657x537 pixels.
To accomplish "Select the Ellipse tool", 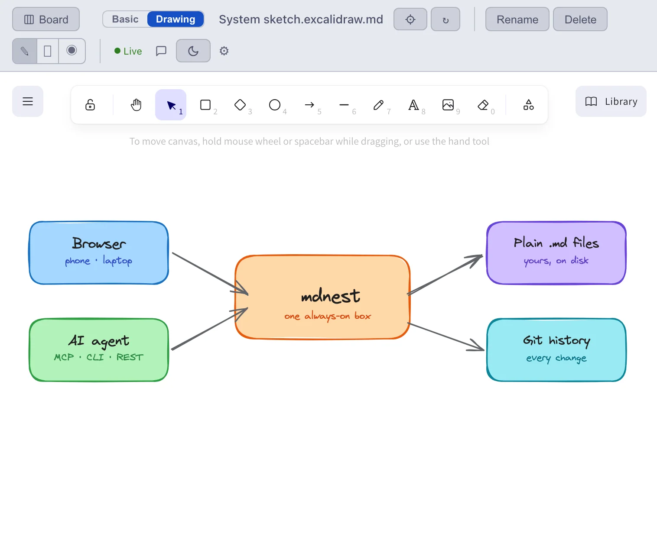I will 275,105.
